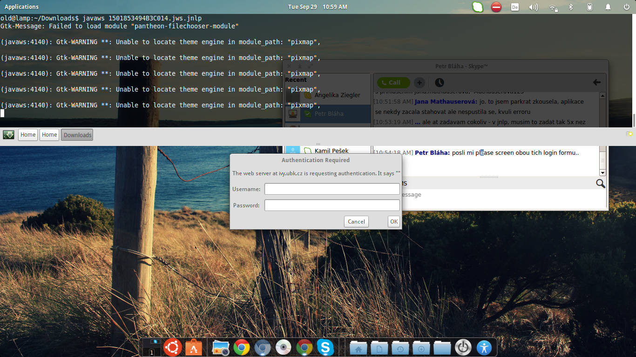Open the notifications bell indicator

608,7
